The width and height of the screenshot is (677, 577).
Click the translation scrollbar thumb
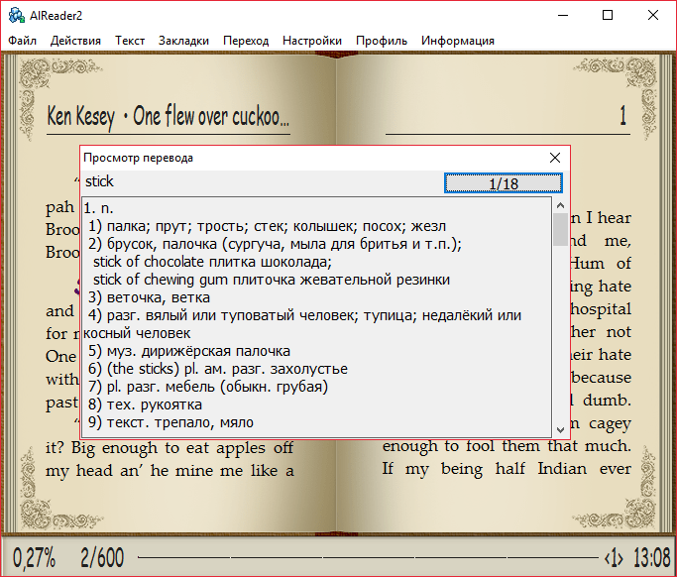click(x=560, y=229)
